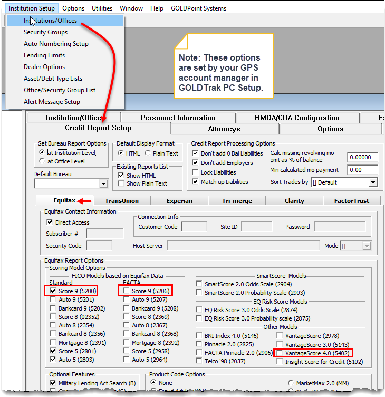This screenshot has width=385, height=397.
Task: Select the Credit Report Setup tab
Action: 98,128
